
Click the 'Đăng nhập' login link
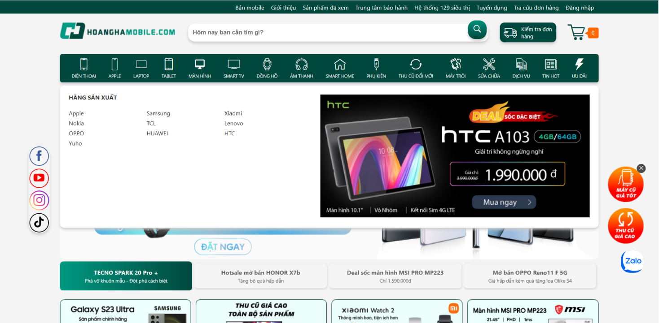click(x=580, y=8)
